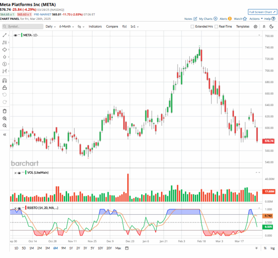Open the 6-Month period dropdown
The width and height of the screenshot is (278, 258).
(x=67, y=26)
